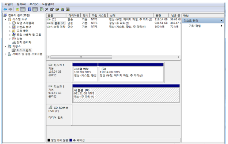The image size is (228, 144).
Task: Click the blue 주 파티션 legend swatch
Action: (71, 140)
